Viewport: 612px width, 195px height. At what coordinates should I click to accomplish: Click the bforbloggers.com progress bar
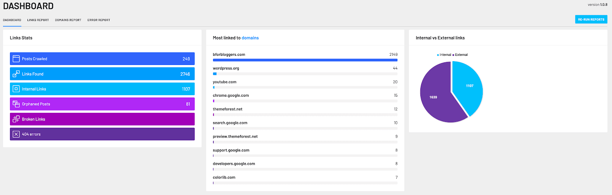305,60
